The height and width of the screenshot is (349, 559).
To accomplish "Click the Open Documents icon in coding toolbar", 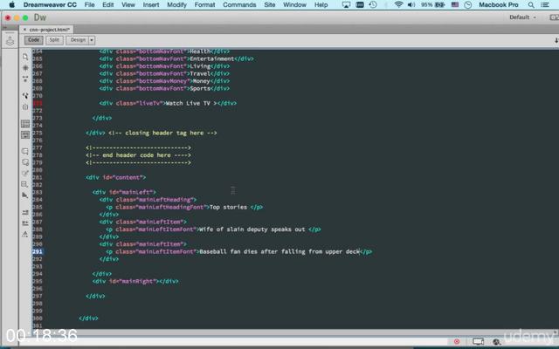I will pyautogui.click(x=25, y=57).
